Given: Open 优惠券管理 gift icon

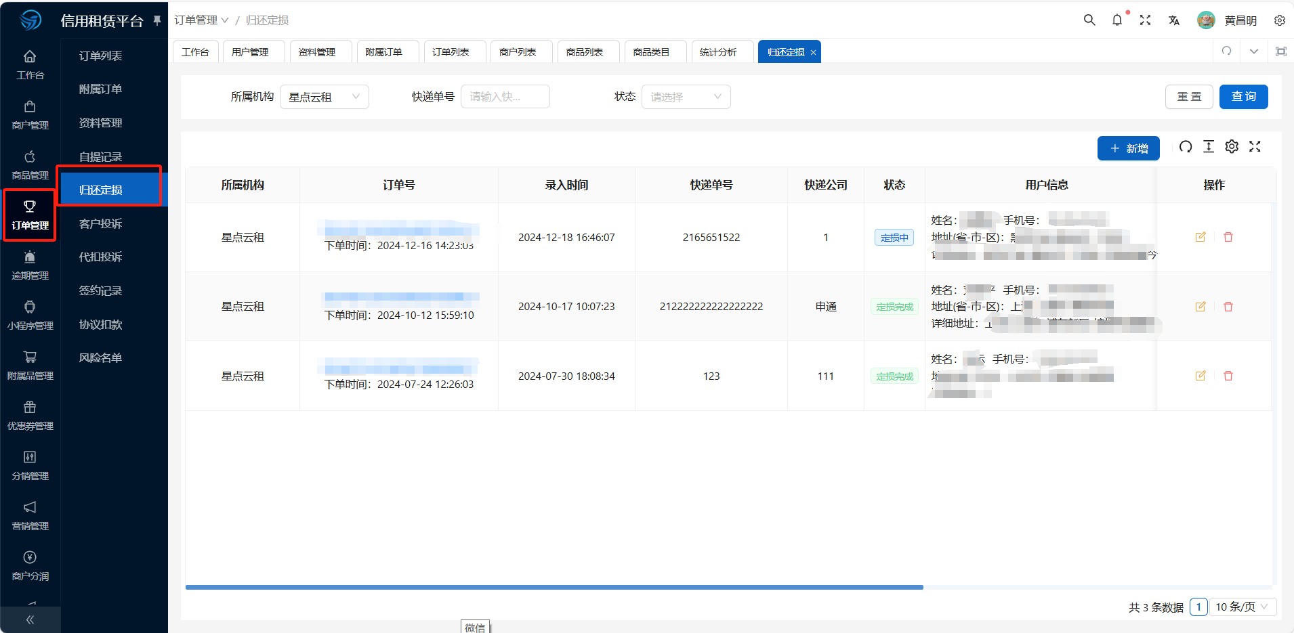Looking at the screenshot, I should [30, 407].
